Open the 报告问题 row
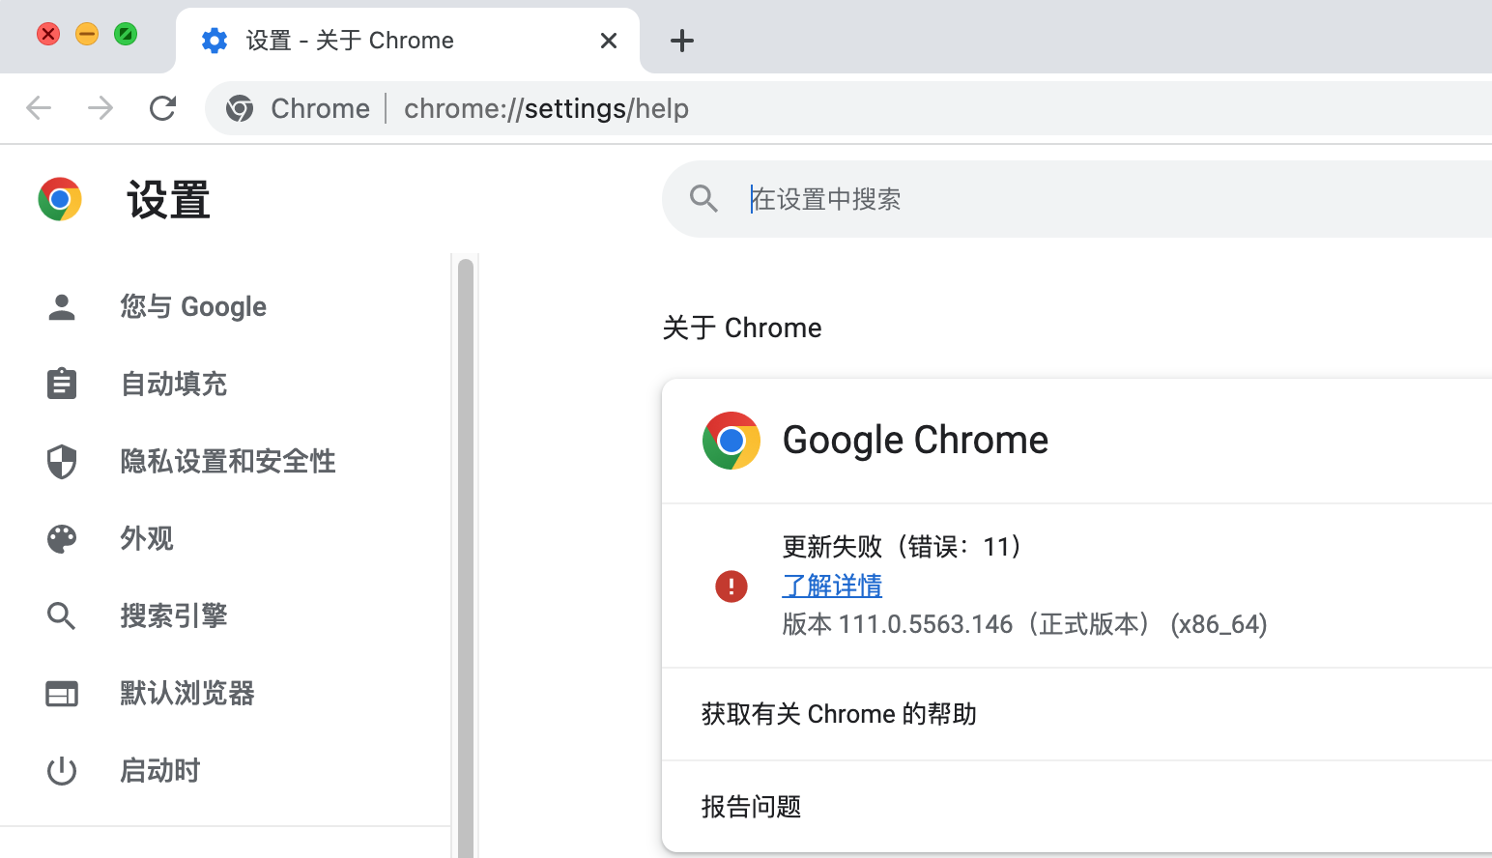 1076,807
